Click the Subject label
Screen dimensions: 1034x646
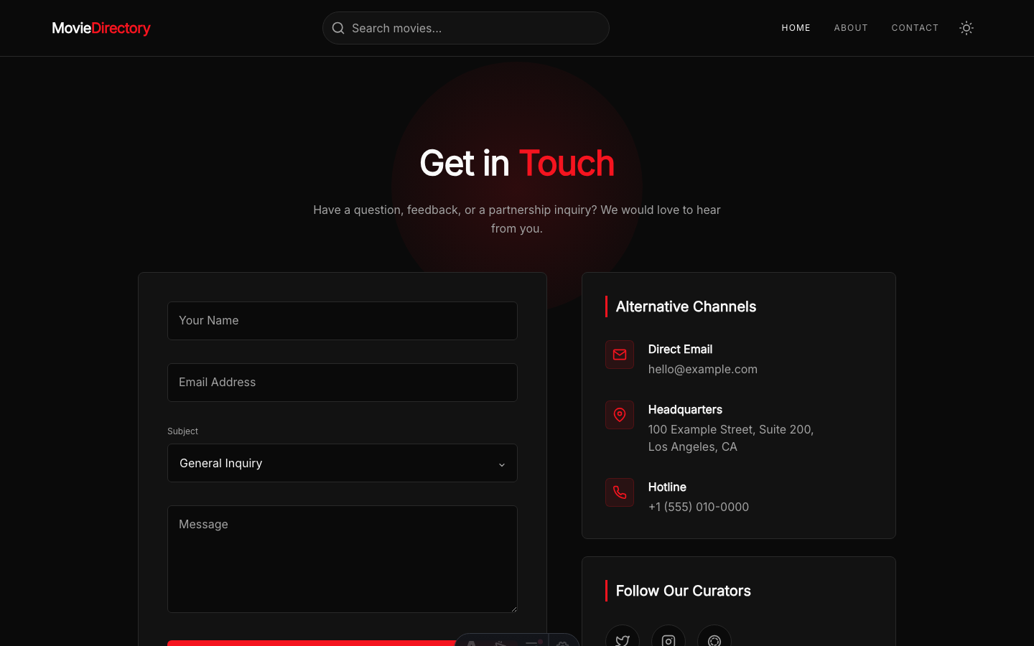pos(182,431)
